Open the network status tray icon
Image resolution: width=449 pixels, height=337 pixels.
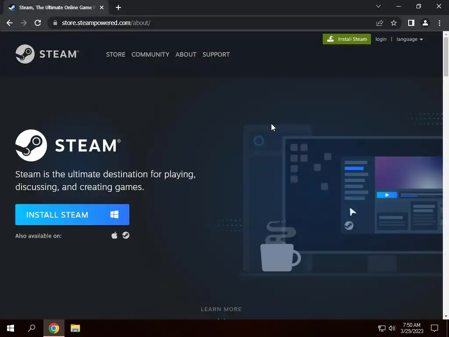(x=382, y=328)
